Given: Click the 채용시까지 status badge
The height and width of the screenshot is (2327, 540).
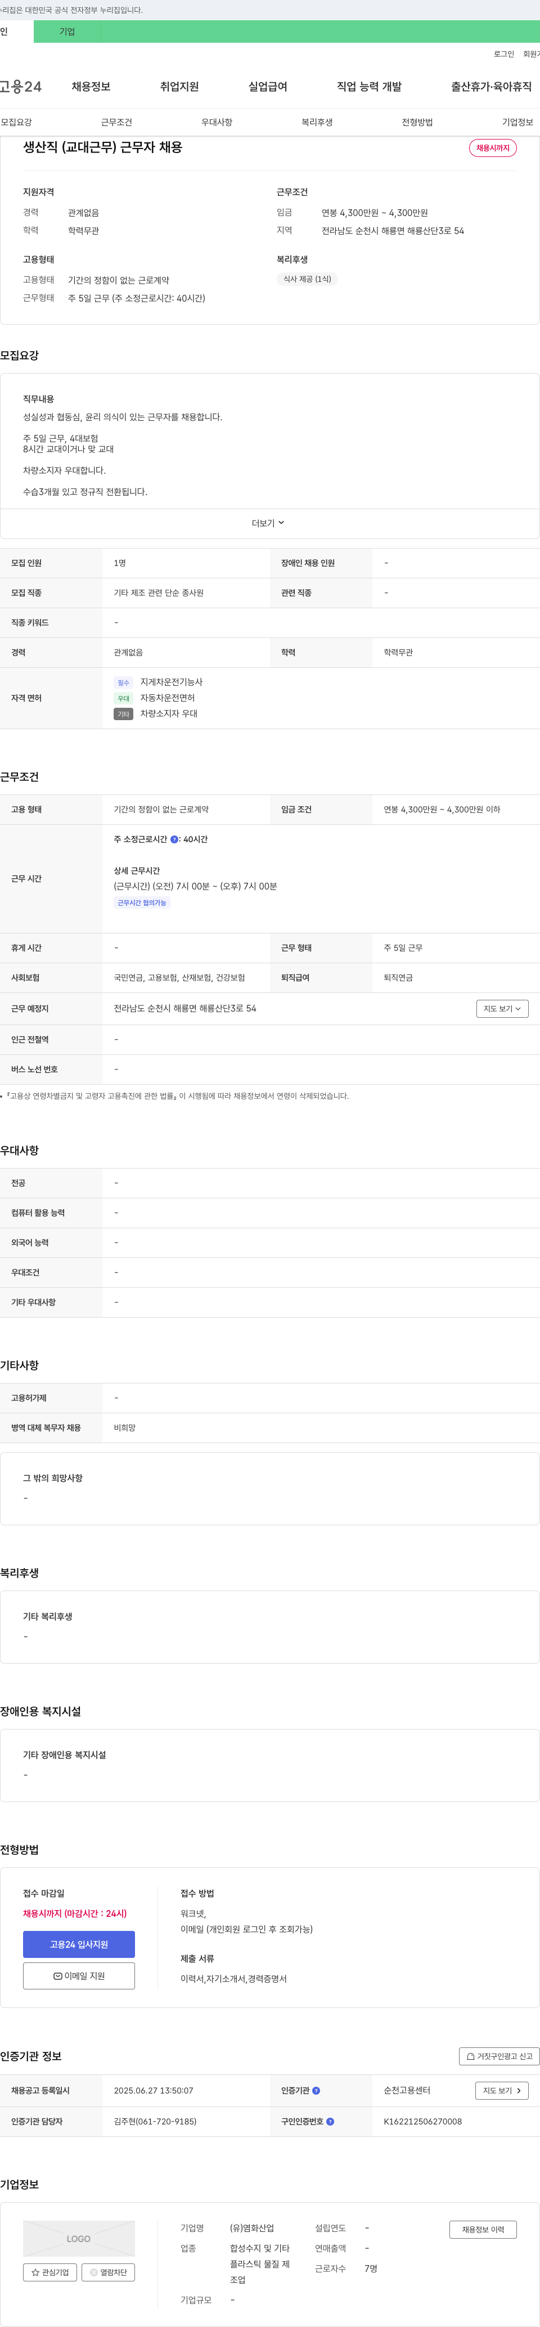Looking at the screenshot, I should click(x=493, y=148).
